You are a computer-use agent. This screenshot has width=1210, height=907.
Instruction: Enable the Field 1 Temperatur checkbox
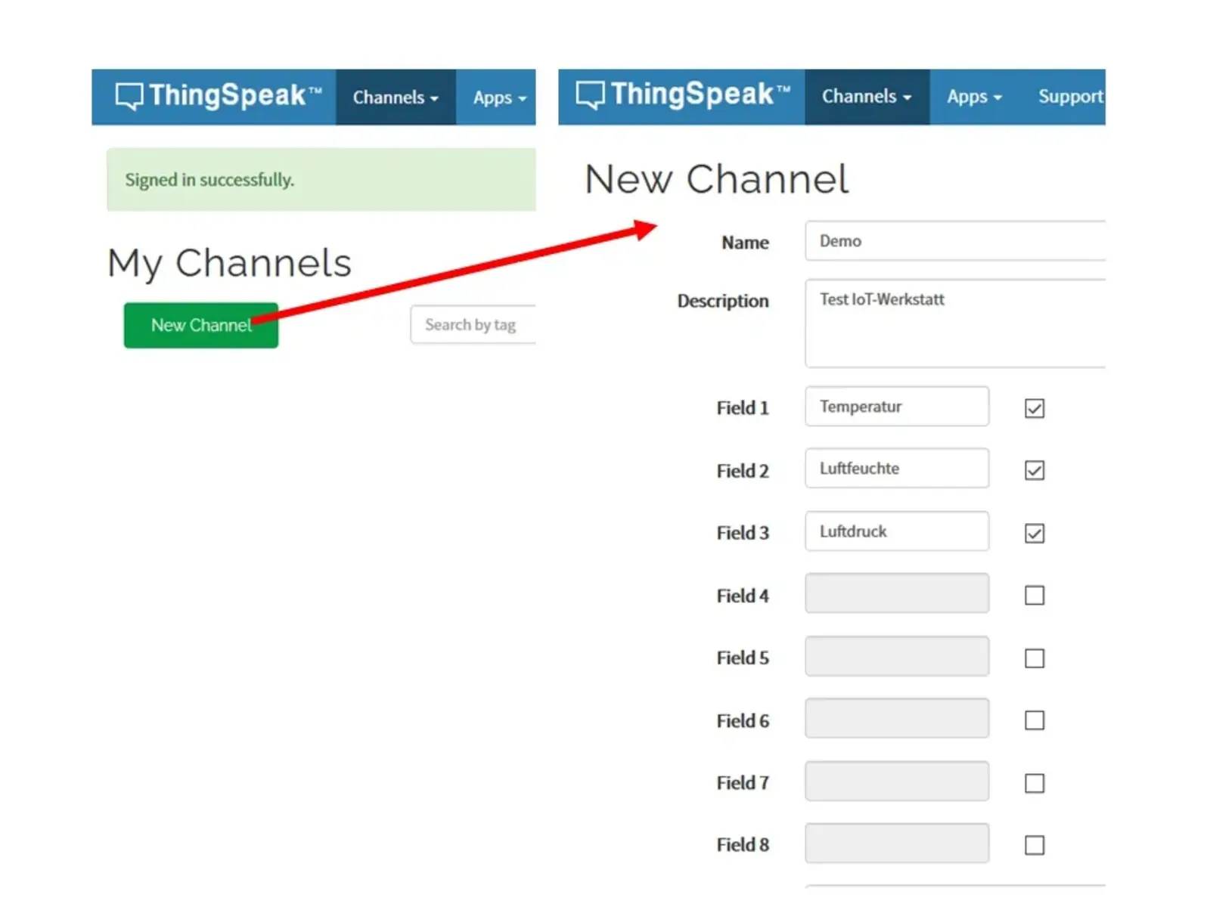tap(1033, 407)
